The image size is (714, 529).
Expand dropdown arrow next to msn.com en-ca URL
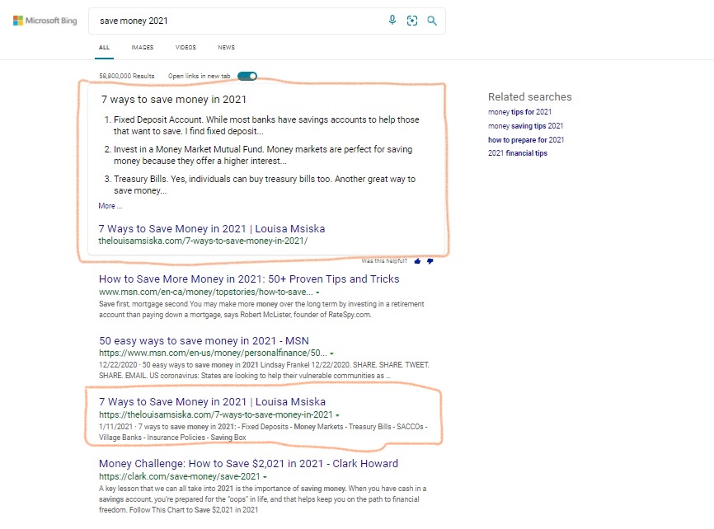[318, 293]
